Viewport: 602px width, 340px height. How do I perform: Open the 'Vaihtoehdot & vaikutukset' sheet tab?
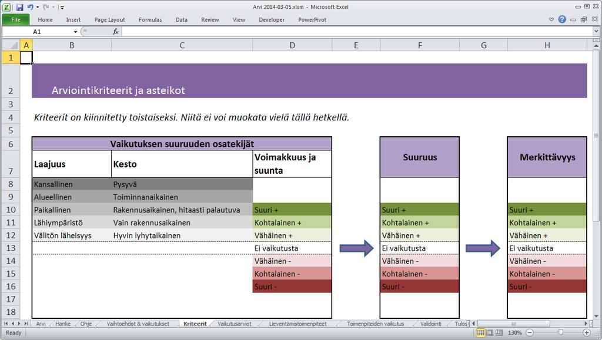click(x=138, y=324)
